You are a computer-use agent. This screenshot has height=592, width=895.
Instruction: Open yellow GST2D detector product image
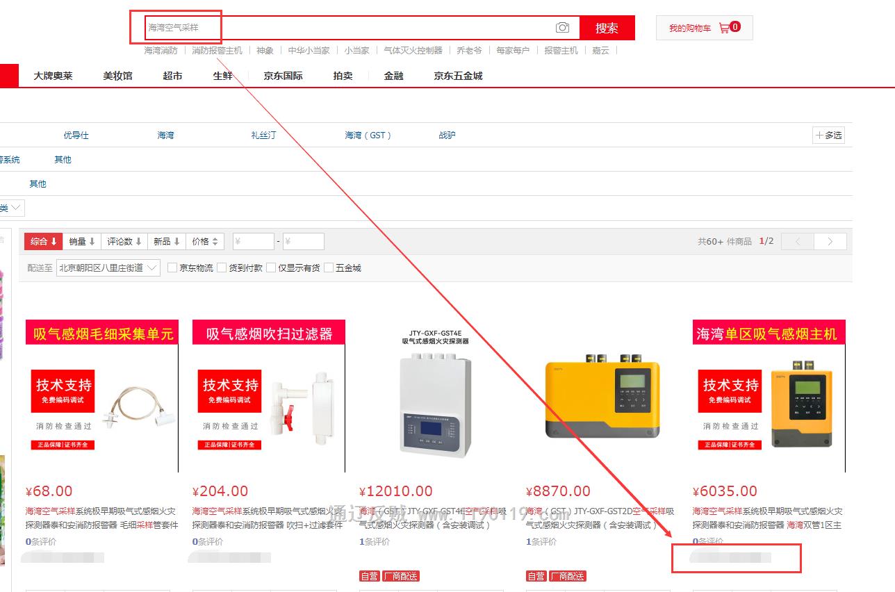[602, 396]
